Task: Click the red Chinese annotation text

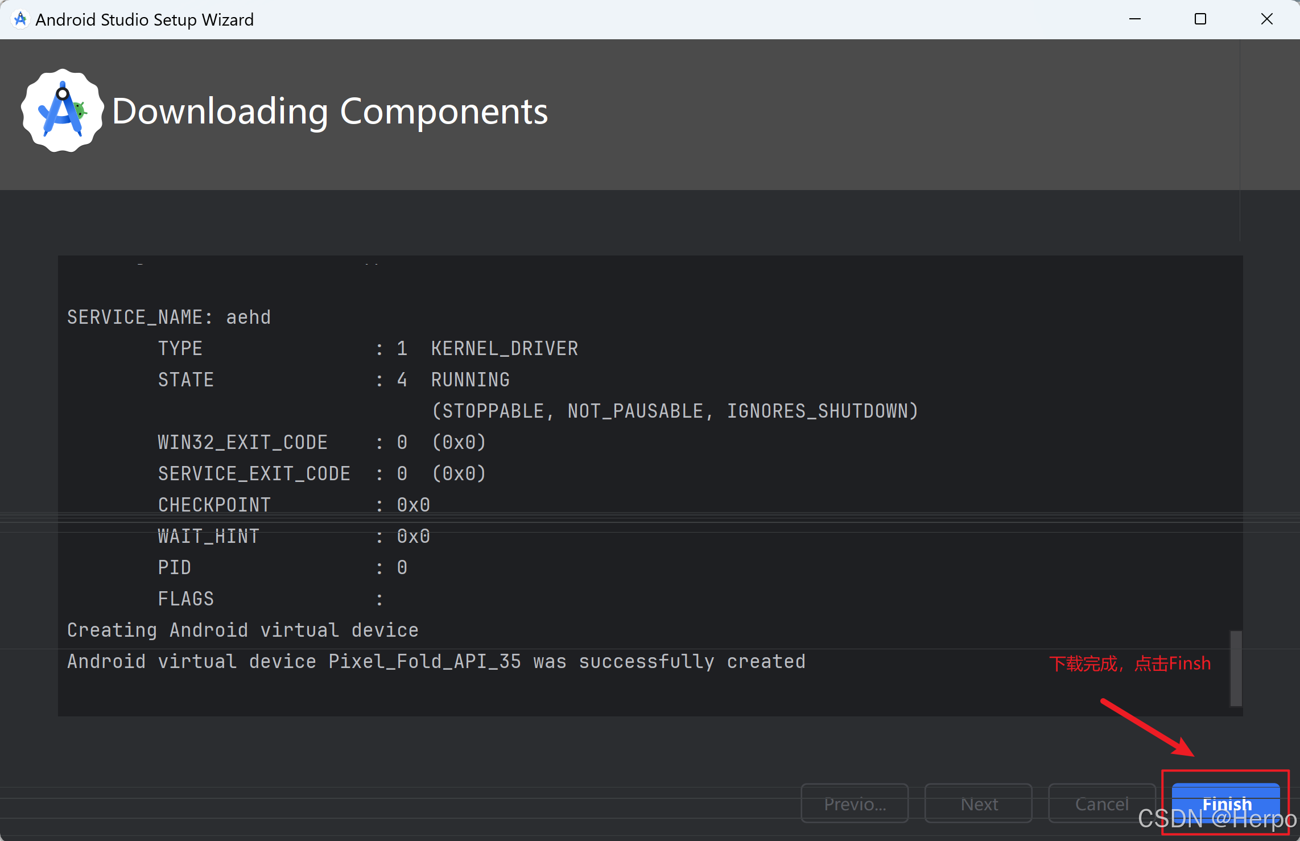Action: point(1130,663)
